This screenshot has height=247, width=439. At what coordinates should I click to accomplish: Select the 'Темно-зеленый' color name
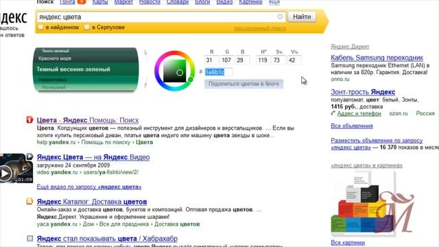pos(56,51)
